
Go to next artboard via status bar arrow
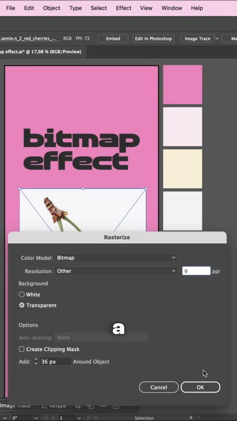tap(89, 418)
